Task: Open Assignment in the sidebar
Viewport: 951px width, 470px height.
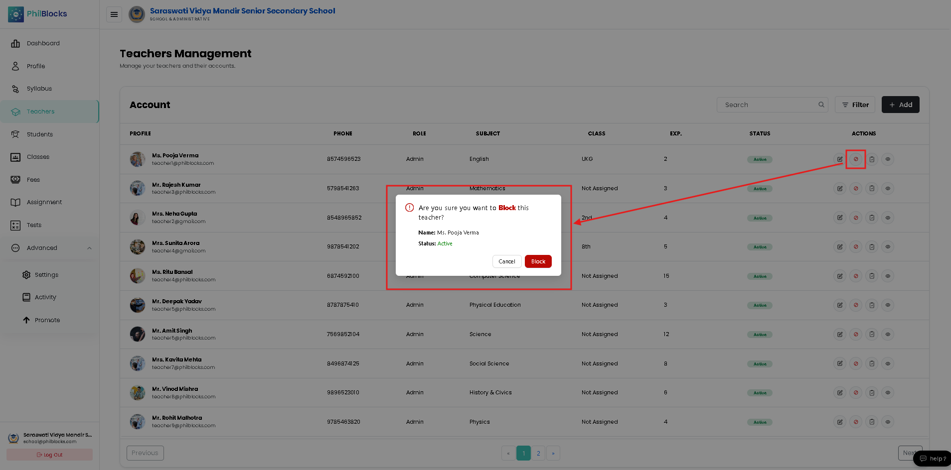Action: pos(49,202)
